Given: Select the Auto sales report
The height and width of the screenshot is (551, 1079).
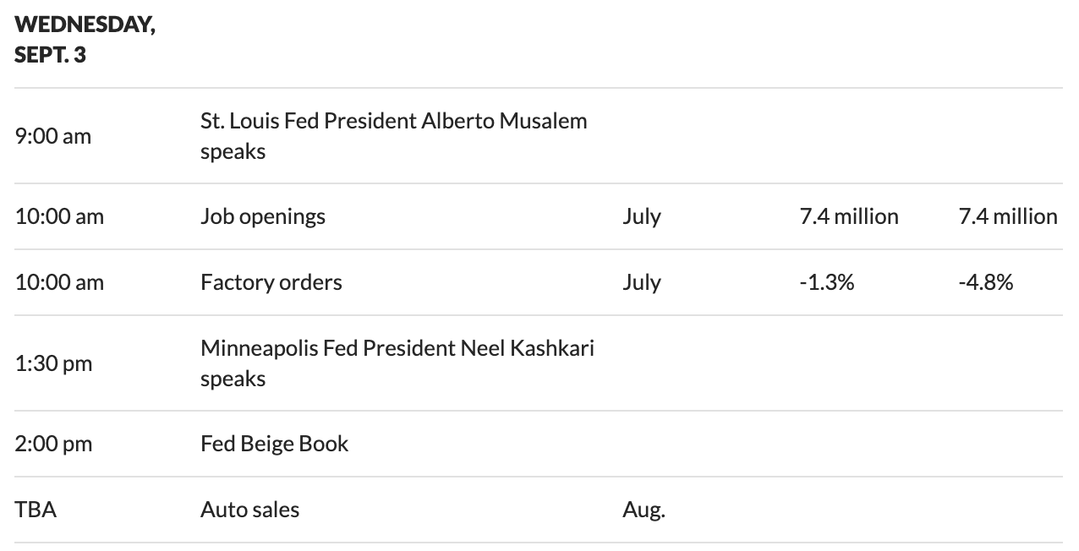Looking at the screenshot, I should 249,510.
